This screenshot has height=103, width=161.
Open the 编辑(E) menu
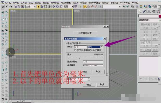point(16,3)
